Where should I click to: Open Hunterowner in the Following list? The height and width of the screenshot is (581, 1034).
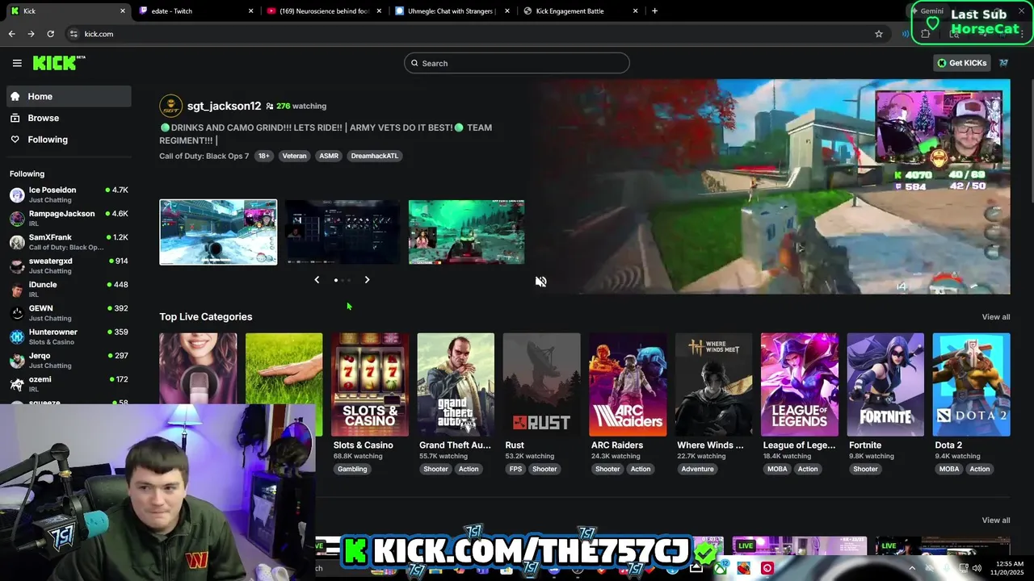pyautogui.click(x=69, y=336)
